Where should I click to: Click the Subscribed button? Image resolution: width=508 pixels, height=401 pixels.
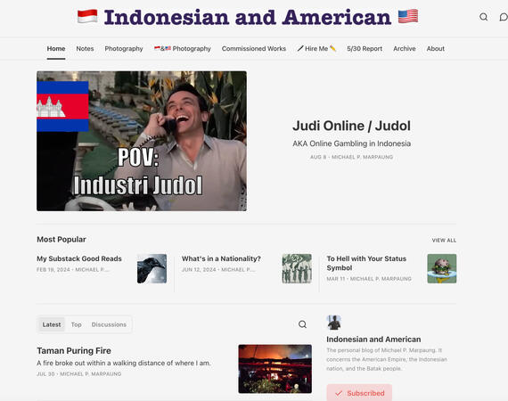[x=359, y=393]
